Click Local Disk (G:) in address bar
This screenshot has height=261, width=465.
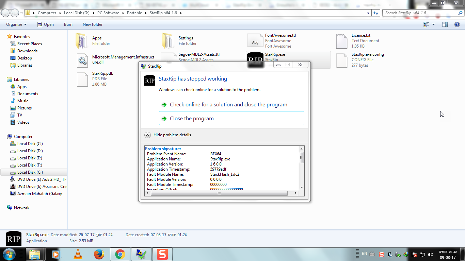tap(77, 13)
